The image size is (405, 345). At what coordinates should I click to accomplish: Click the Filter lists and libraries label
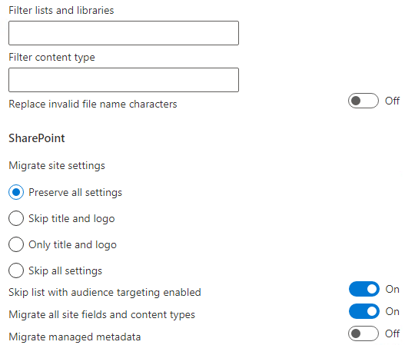pos(61,10)
